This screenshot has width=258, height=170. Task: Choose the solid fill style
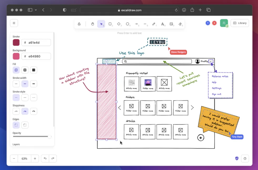(34, 70)
